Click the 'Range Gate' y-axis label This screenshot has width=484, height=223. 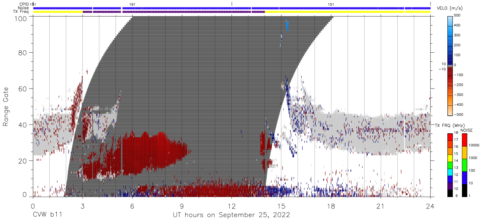(x=6, y=106)
